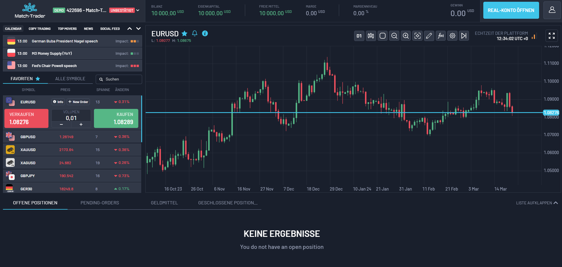Zoom in the chart

click(406, 36)
